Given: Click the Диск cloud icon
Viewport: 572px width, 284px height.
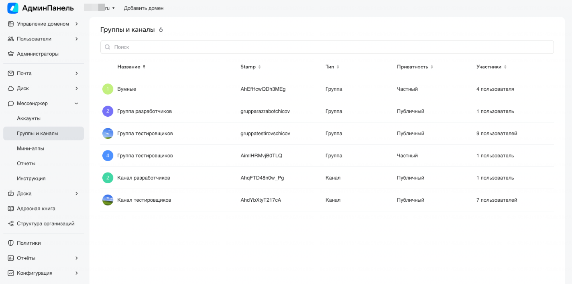Looking at the screenshot, I should coord(11,88).
